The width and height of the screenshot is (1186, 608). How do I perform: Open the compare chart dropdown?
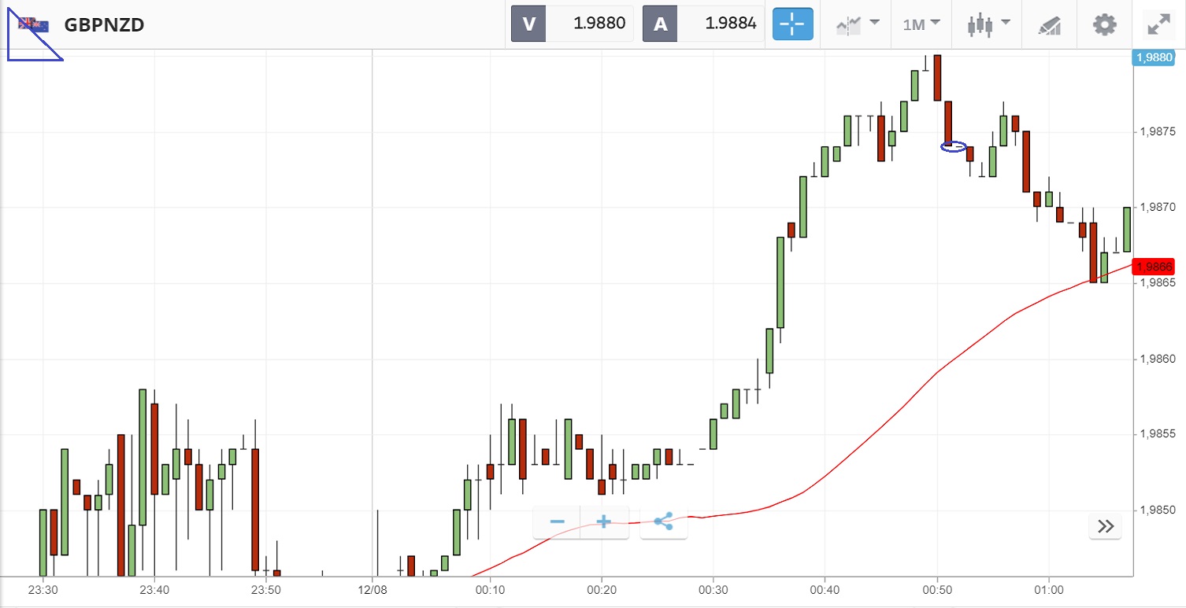pyautogui.click(x=857, y=24)
